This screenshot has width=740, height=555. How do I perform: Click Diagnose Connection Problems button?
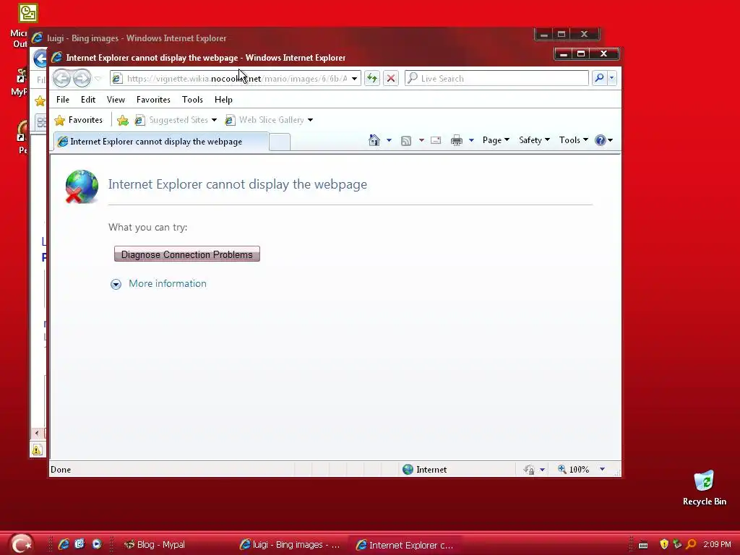(187, 254)
